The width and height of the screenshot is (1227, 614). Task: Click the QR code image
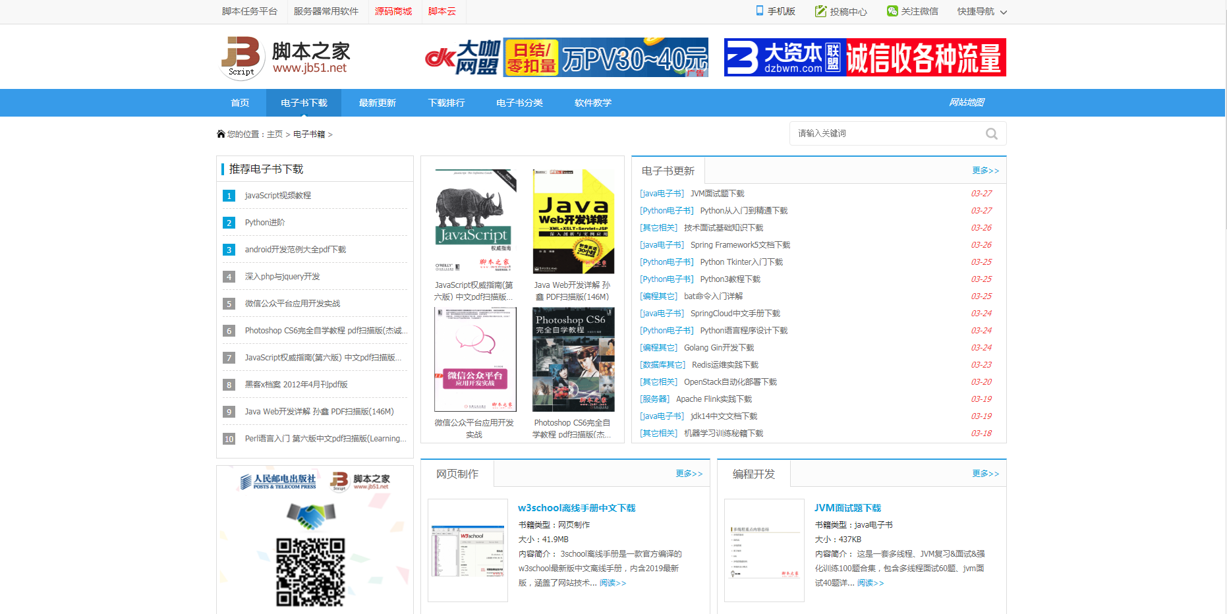tap(310, 572)
